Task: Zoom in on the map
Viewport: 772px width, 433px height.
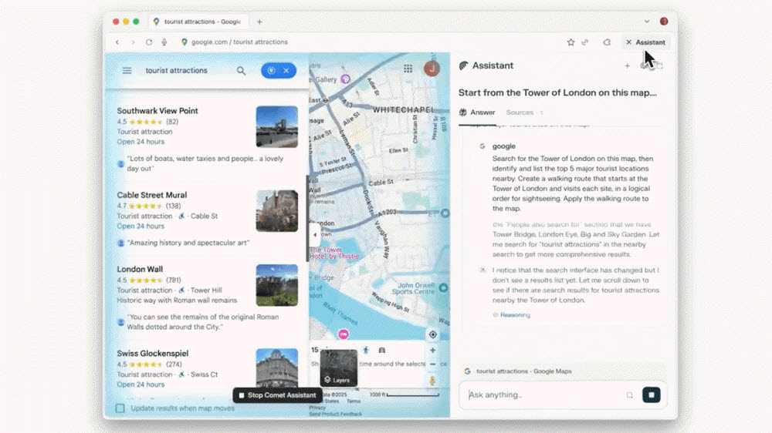Action: tap(432, 351)
